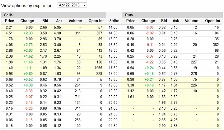The width and height of the screenshot is (224, 130).
Task: Click the put bid 2.90
Action: pyautogui.click(x=162, y=126)
